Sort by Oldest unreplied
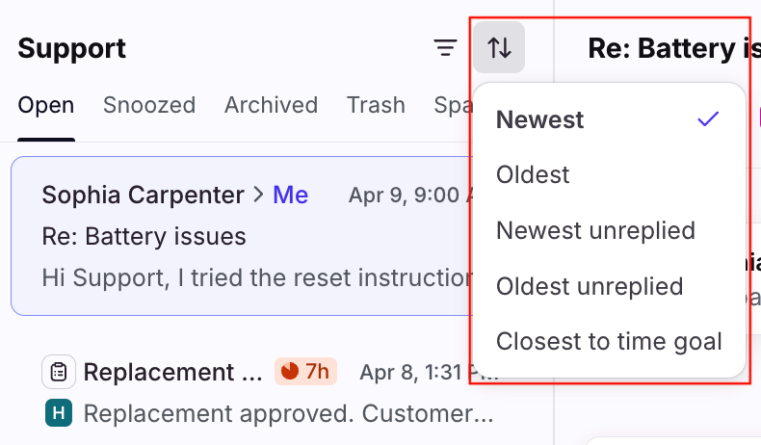 click(x=590, y=286)
